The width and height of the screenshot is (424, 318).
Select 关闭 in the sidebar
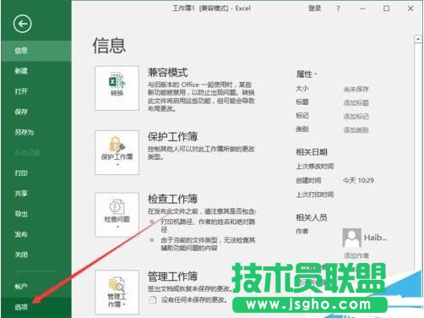[36, 255]
